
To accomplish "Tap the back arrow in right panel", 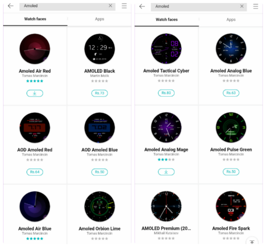I will [x=142, y=6].
